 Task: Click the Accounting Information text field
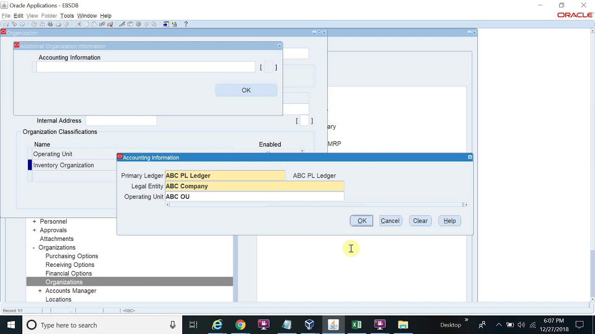[x=145, y=67]
